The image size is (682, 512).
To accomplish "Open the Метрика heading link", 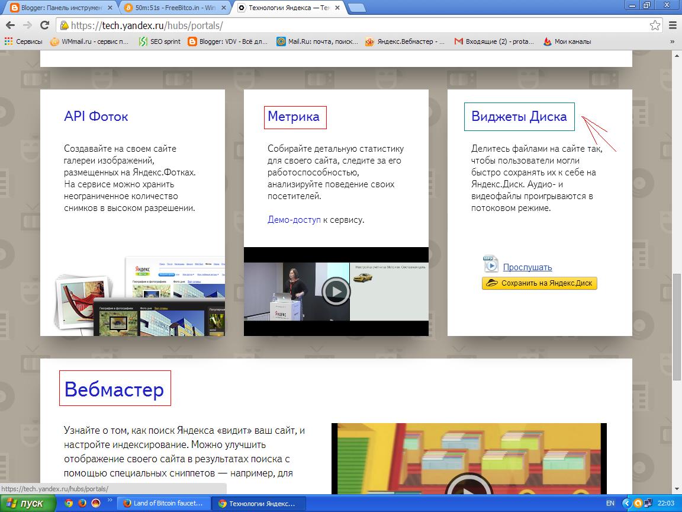I will click(294, 117).
